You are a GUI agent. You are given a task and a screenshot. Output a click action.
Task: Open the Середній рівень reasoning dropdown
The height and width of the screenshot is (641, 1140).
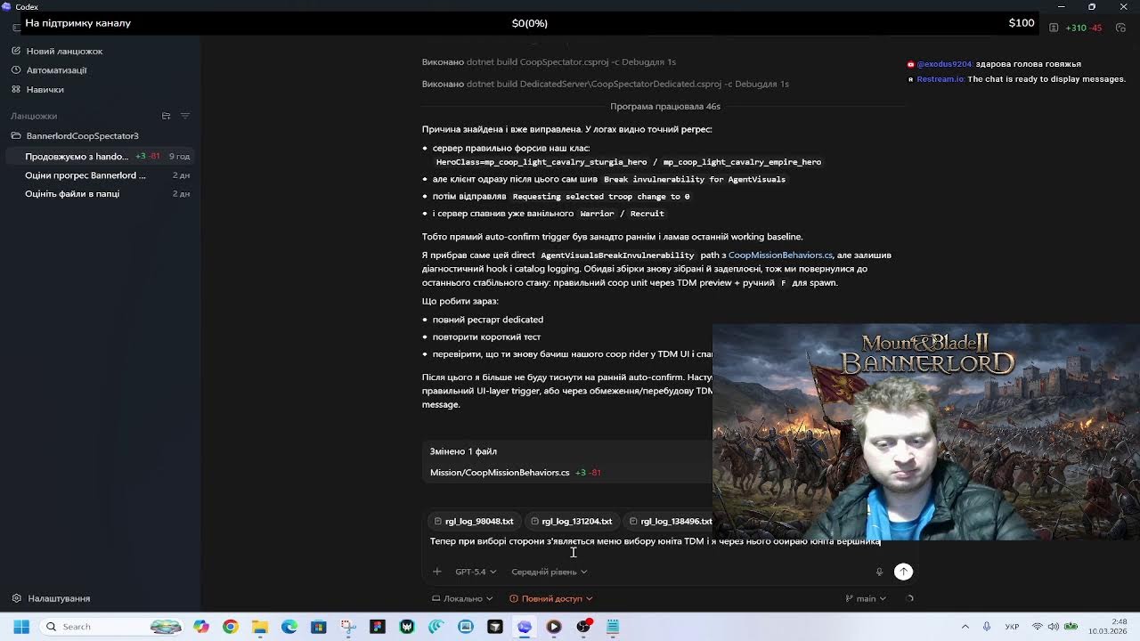pyautogui.click(x=549, y=572)
